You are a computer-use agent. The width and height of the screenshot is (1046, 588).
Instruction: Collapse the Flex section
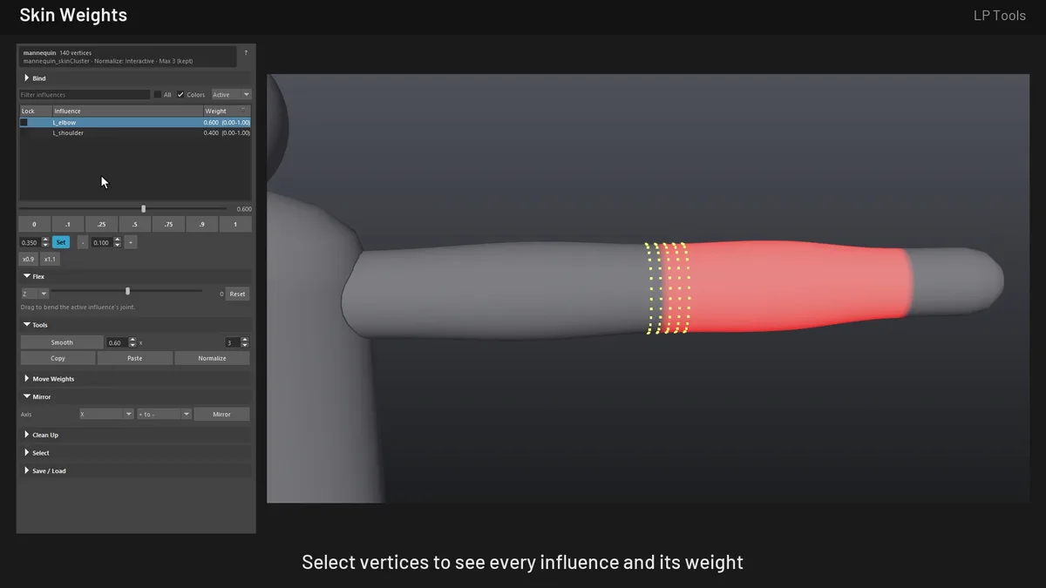[135, 276]
